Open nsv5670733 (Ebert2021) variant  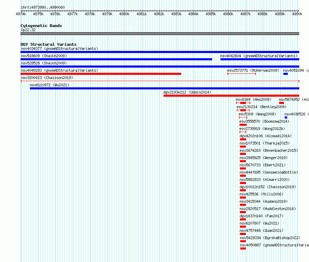tap(262, 165)
